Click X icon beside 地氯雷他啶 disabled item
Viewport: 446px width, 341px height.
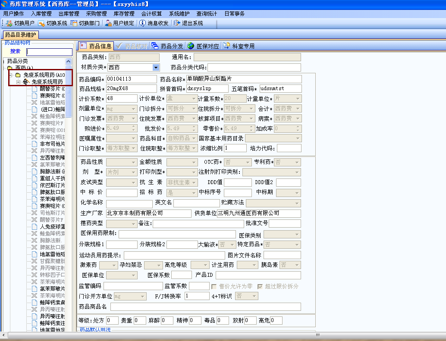(35, 102)
